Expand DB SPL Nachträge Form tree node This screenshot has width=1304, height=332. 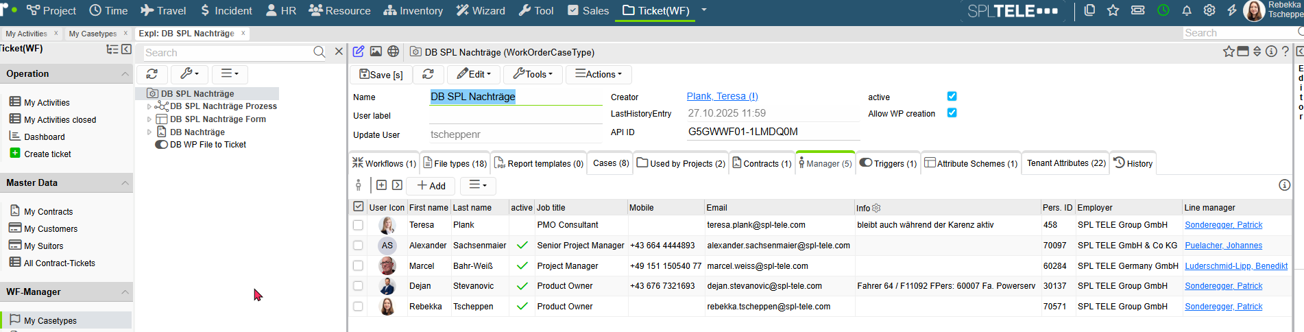[149, 119]
